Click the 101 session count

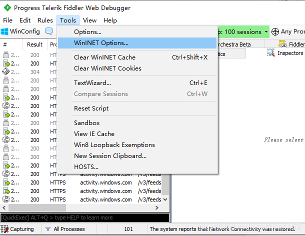tap(128, 229)
